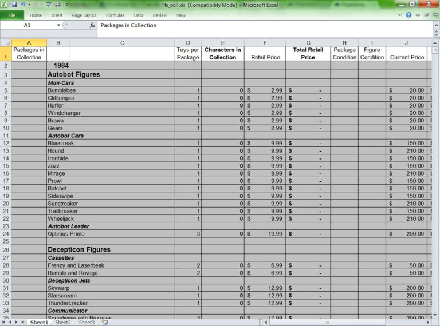Click the vertical scrollbar down arrow
This screenshot has height=326, width=440.
(x=435, y=315)
